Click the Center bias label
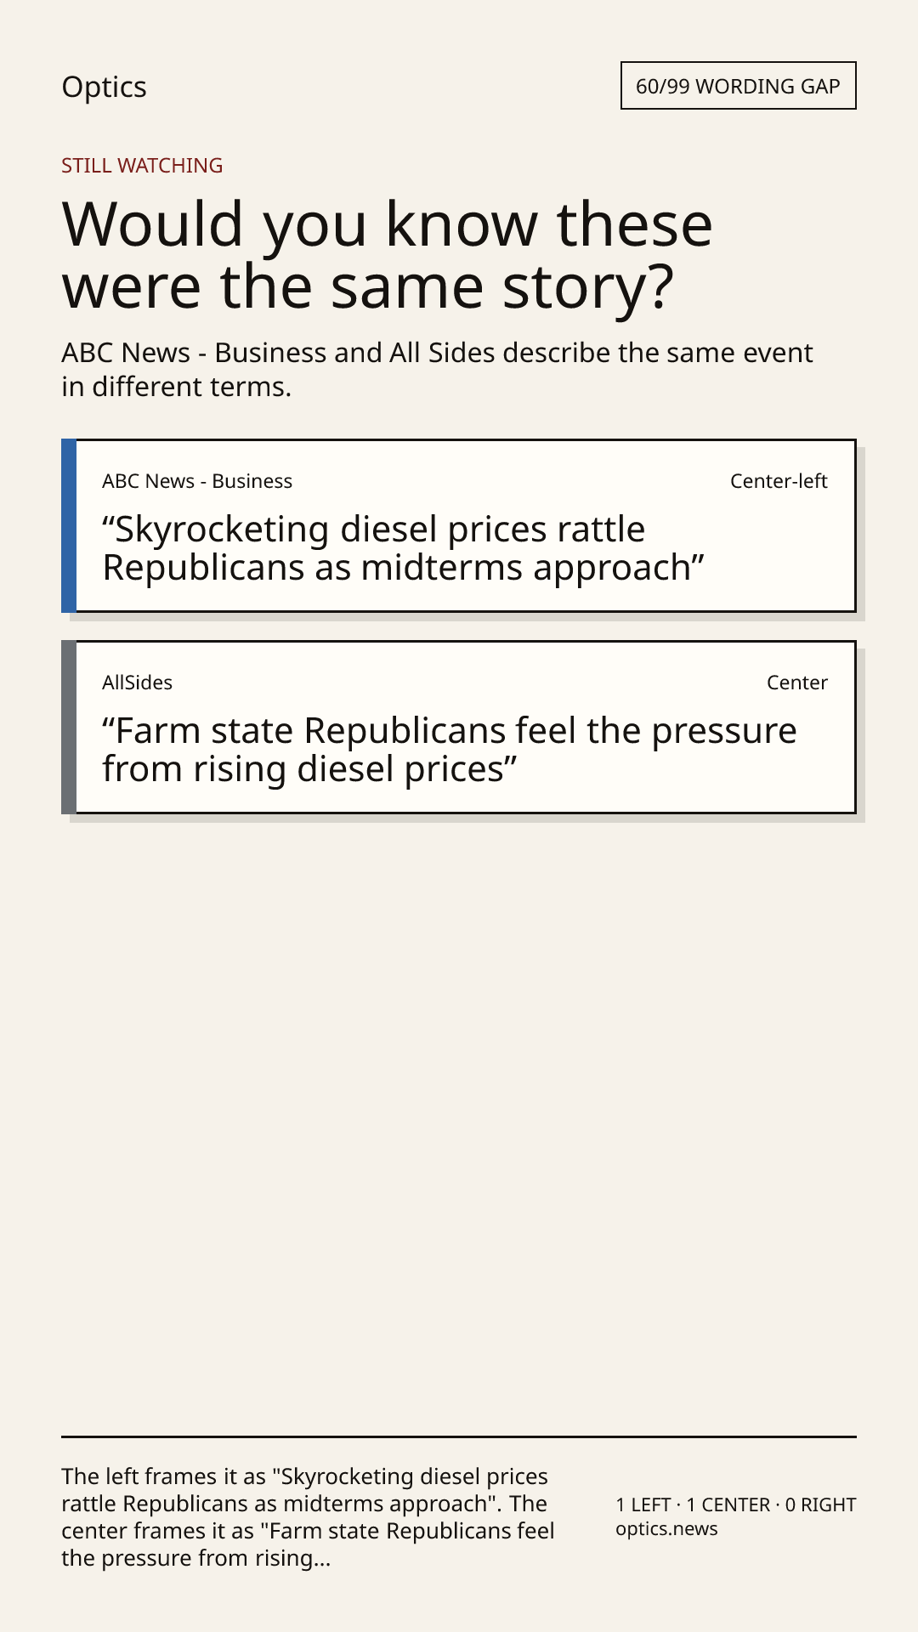 (796, 683)
